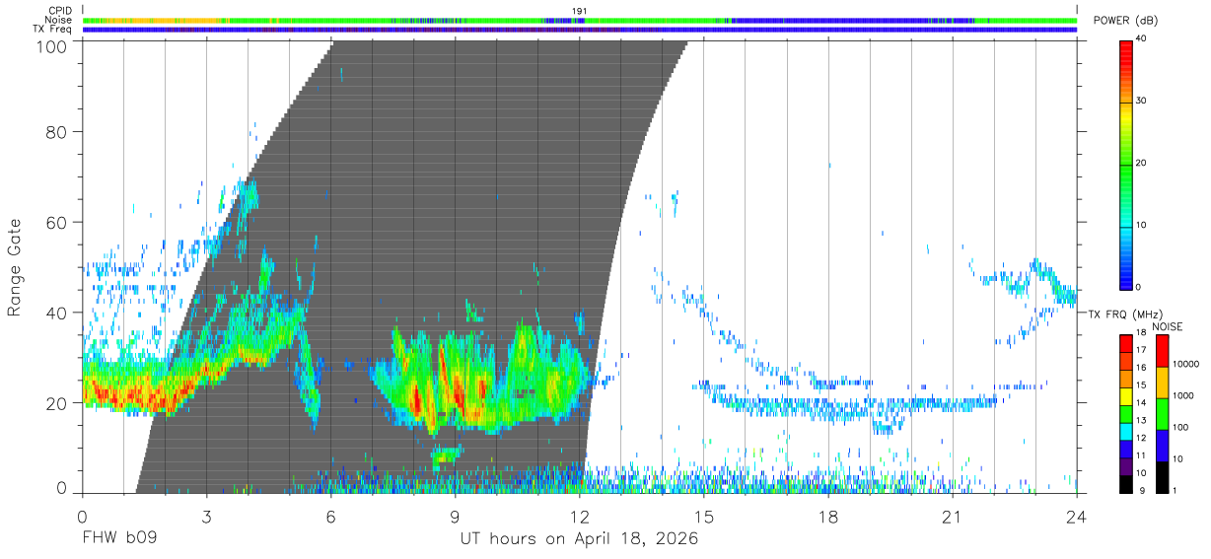Click the CPID value 191

tap(580, 10)
